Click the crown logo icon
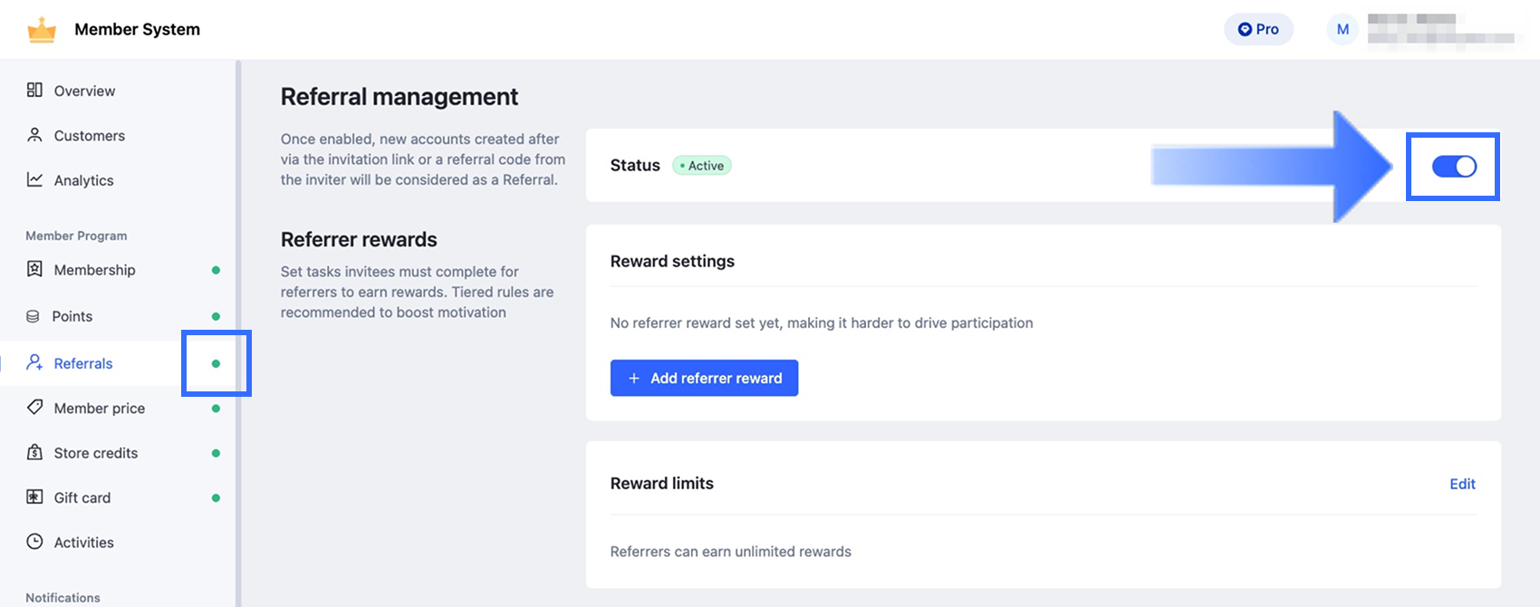Screen dimensions: 1540x607 coord(42,30)
